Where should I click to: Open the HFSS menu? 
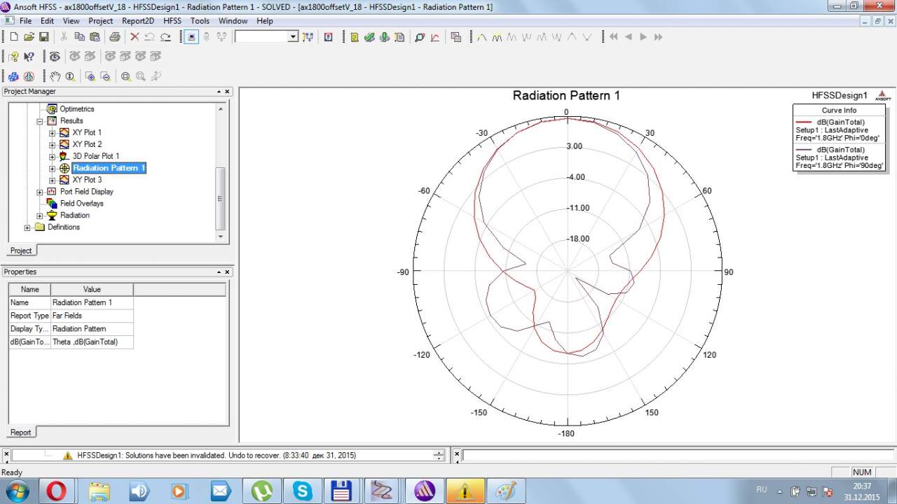tap(172, 21)
